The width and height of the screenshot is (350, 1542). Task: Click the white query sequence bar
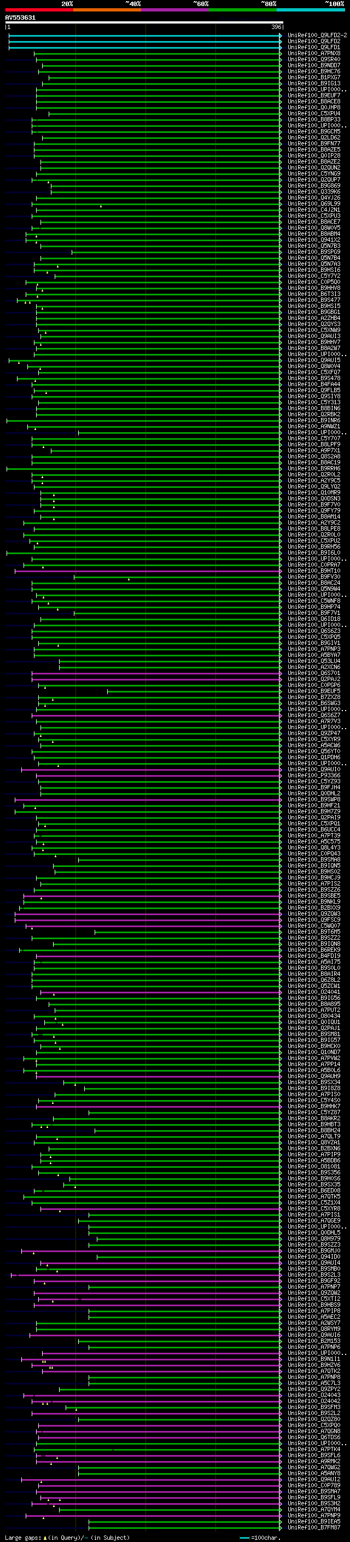(x=144, y=22)
